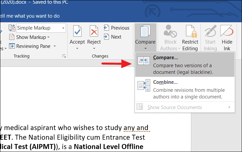Click the Tell me search box
This screenshot has width=242, height=152.
33,16
